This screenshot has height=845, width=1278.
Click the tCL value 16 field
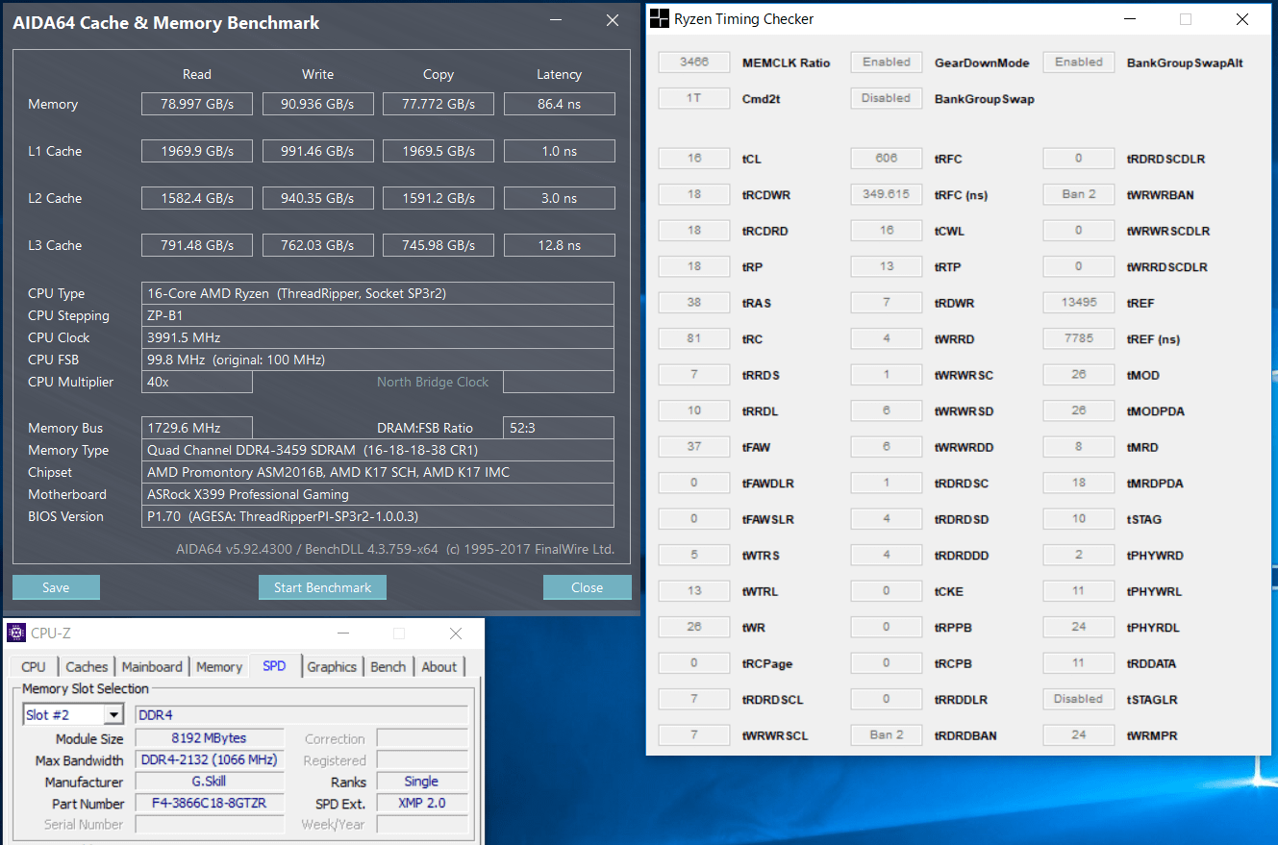coord(694,159)
